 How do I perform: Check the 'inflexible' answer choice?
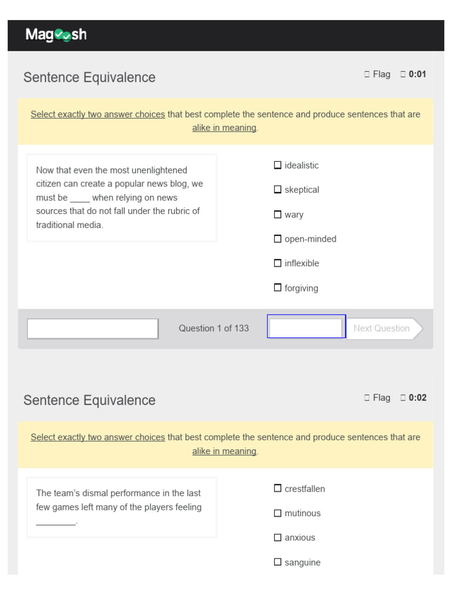278,263
